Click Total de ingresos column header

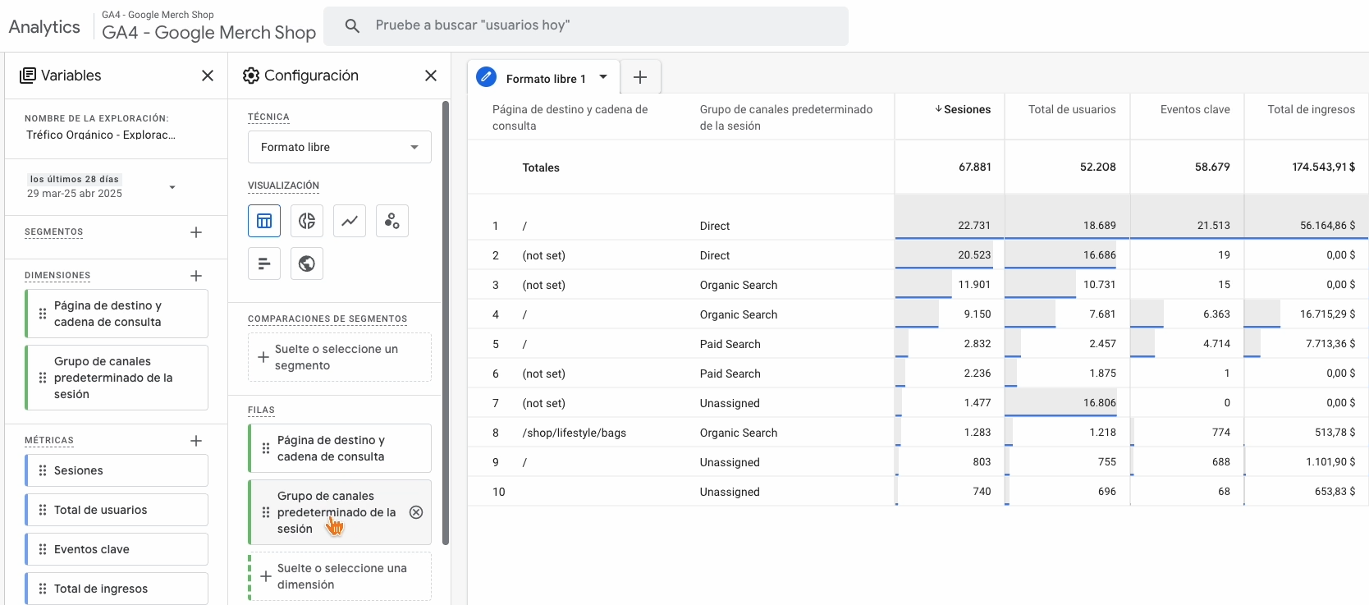[x=1311, y=109]
